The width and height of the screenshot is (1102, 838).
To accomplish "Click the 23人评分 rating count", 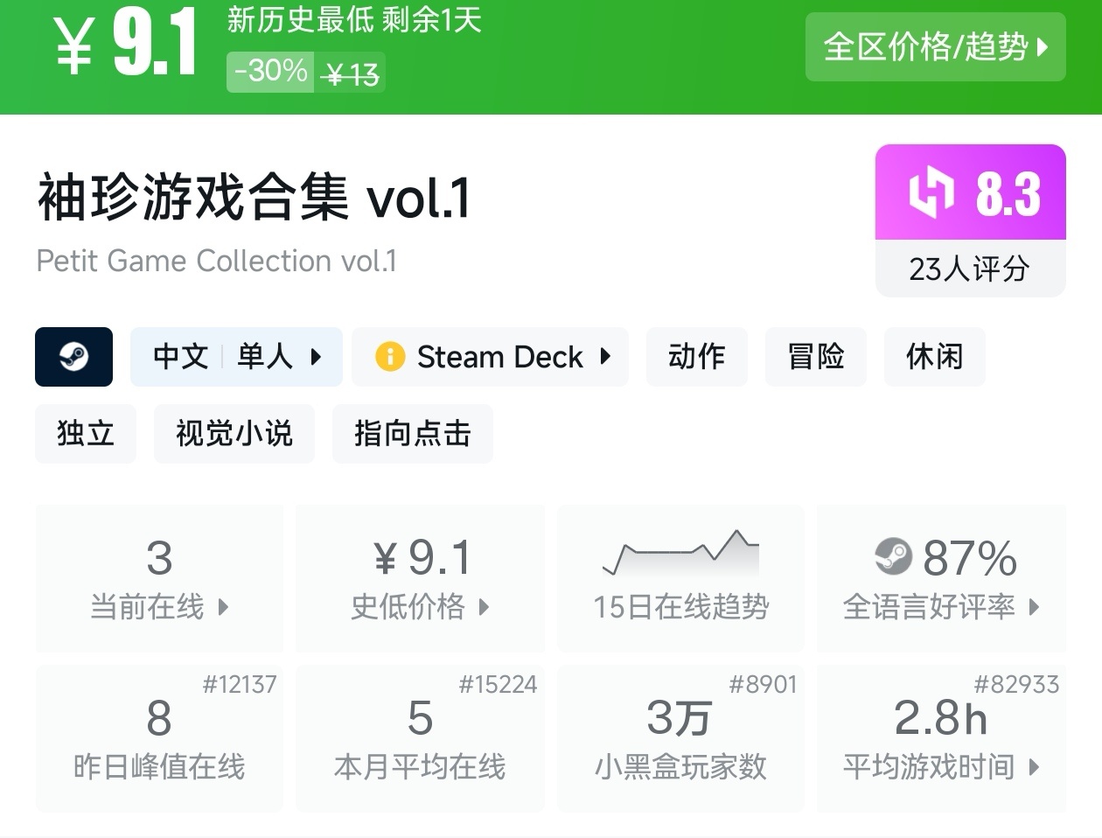I will click(x=970, y=269).
